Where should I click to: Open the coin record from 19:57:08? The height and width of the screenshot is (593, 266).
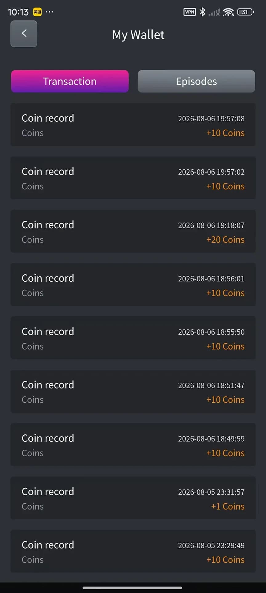point(133,125)
